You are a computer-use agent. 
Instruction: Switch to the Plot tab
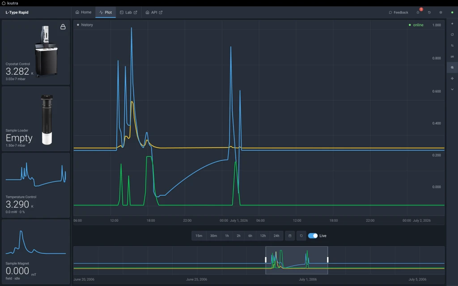106,12
